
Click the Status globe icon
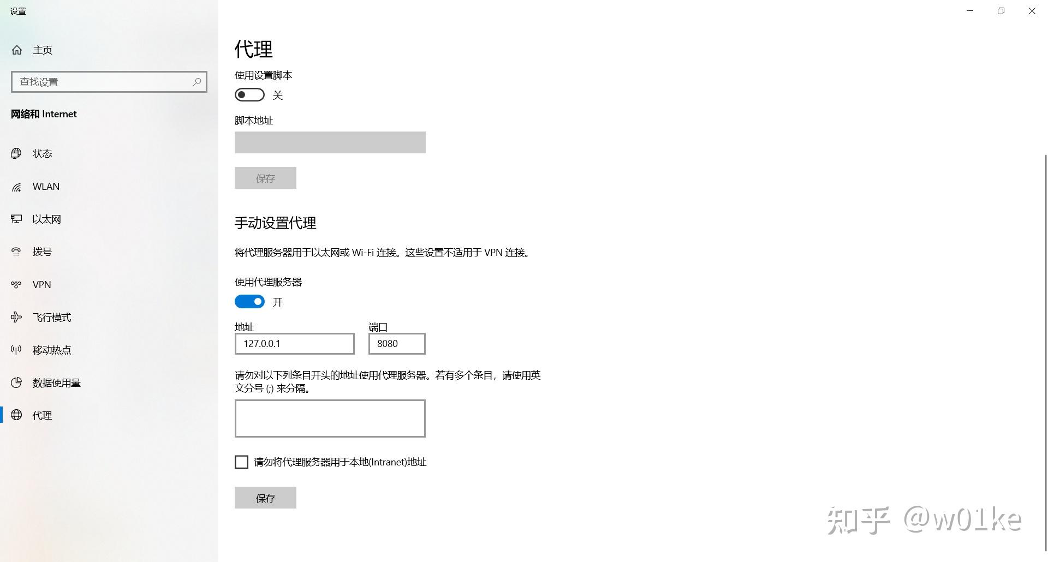tap(16, 153)
